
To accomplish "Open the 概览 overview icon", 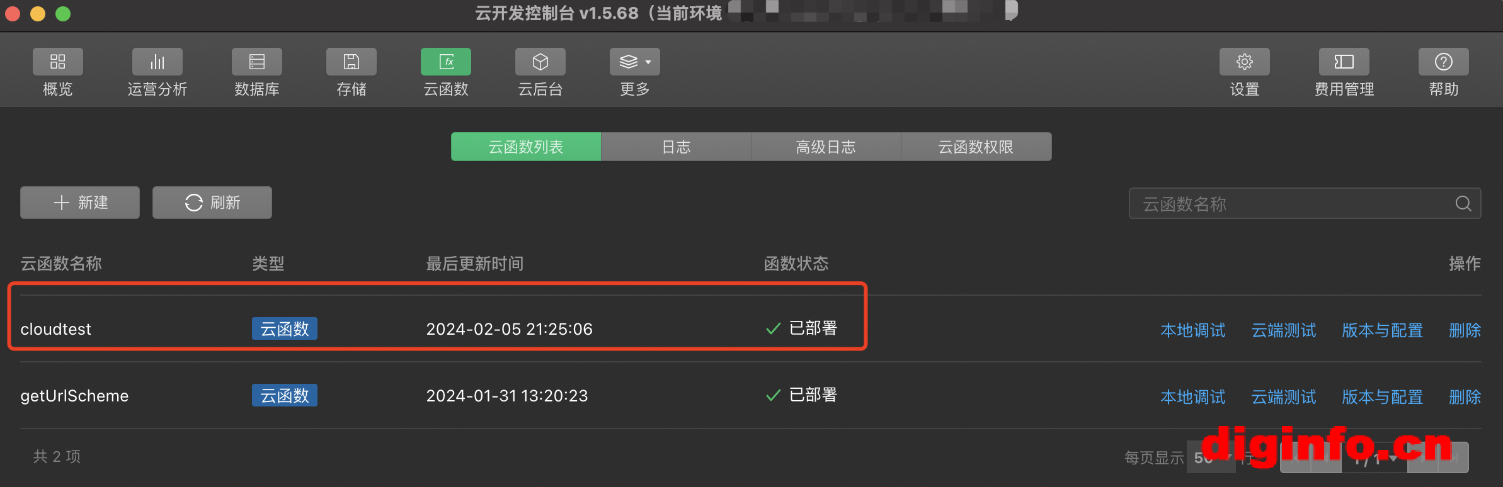I will pyautogui.click(x=57, y=62).
